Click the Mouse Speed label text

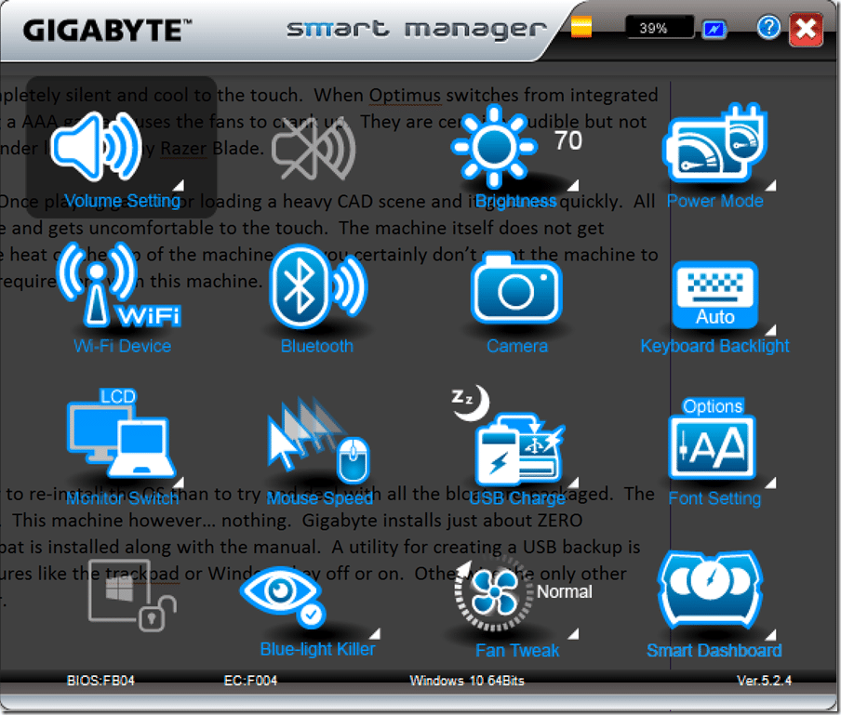pyautogui.click(x=320, y=498)
